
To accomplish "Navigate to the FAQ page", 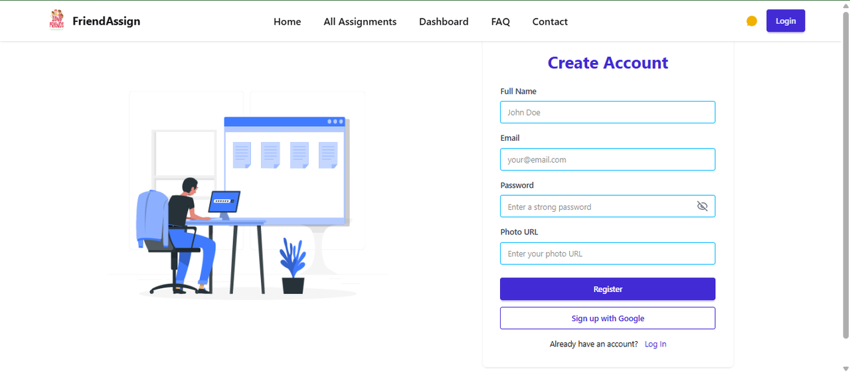I will 501,21.
